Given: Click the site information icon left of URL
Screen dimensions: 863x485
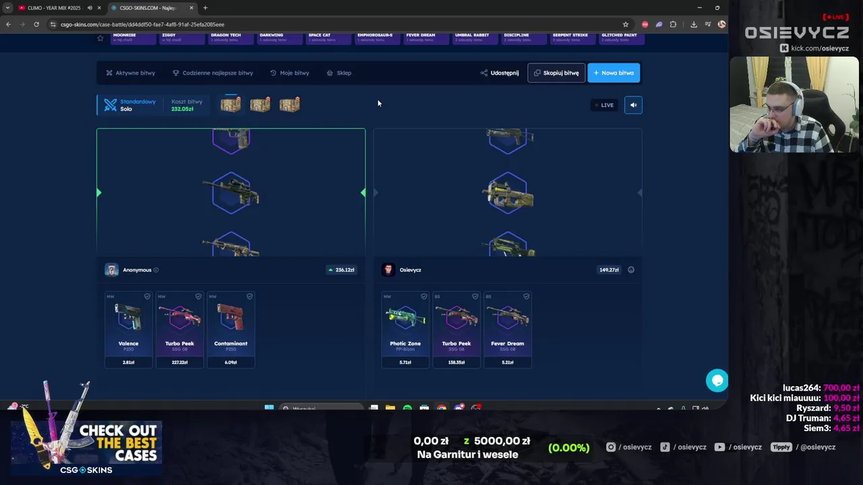Looking at the screenshot, I should coord(53,24).
